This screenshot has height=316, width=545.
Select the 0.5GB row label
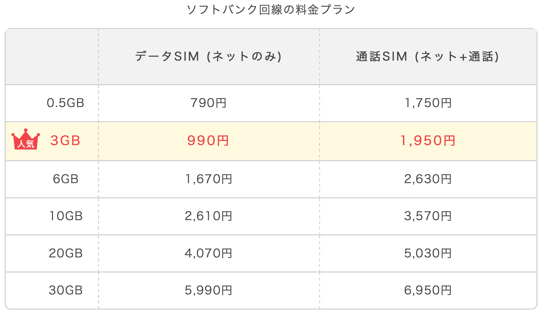(66, 103)
